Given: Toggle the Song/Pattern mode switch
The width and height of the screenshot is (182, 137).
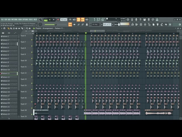Looking at the screenshot, I should pyautogui.click(x=45, y=20).
